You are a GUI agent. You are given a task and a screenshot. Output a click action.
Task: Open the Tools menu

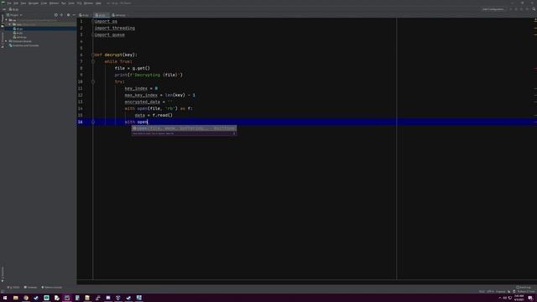[71, 3]
